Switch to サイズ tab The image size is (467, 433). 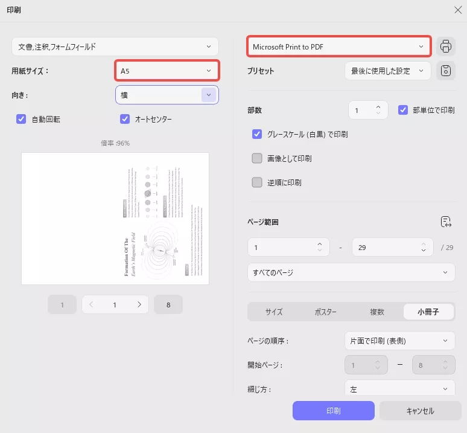tap(274, 312)
